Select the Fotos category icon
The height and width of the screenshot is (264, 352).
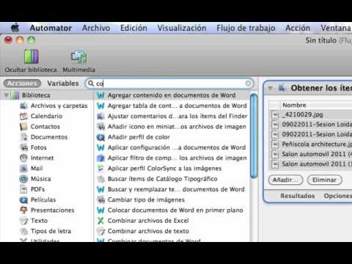click(23, 147)
